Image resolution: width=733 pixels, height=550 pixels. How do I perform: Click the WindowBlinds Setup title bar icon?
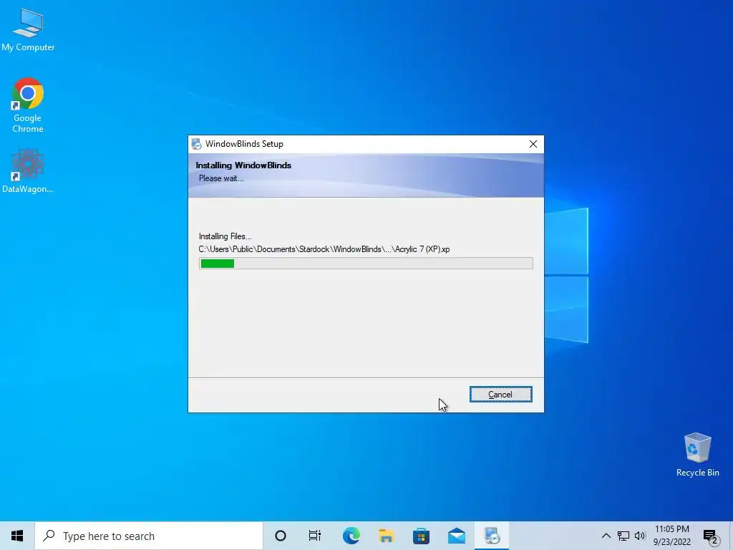[196, 144]
